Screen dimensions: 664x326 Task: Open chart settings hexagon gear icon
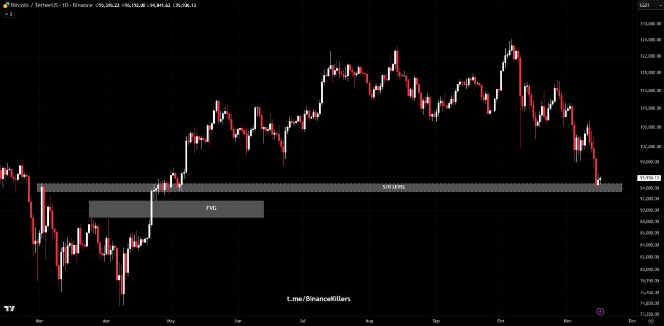(650, 321)
